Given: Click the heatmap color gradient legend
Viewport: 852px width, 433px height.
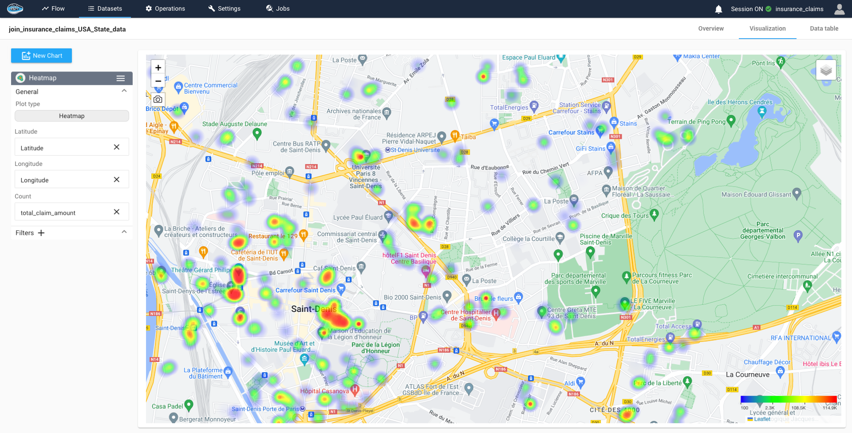Looking at the screenshot, I should [789, 399].
